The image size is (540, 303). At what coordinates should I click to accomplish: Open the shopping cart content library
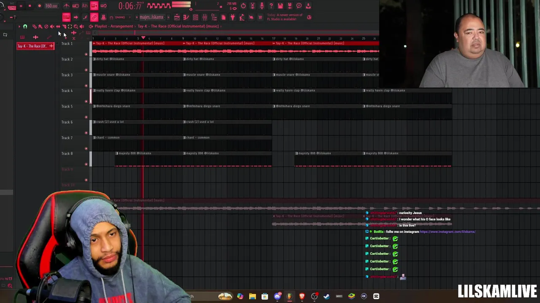pos(260,17)
